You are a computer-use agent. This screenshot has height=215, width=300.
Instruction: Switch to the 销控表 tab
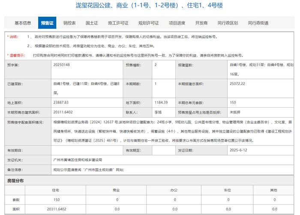pos(69,23)
